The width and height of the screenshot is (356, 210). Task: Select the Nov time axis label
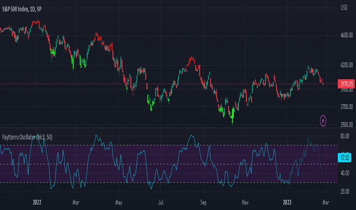tap(245, 202)
